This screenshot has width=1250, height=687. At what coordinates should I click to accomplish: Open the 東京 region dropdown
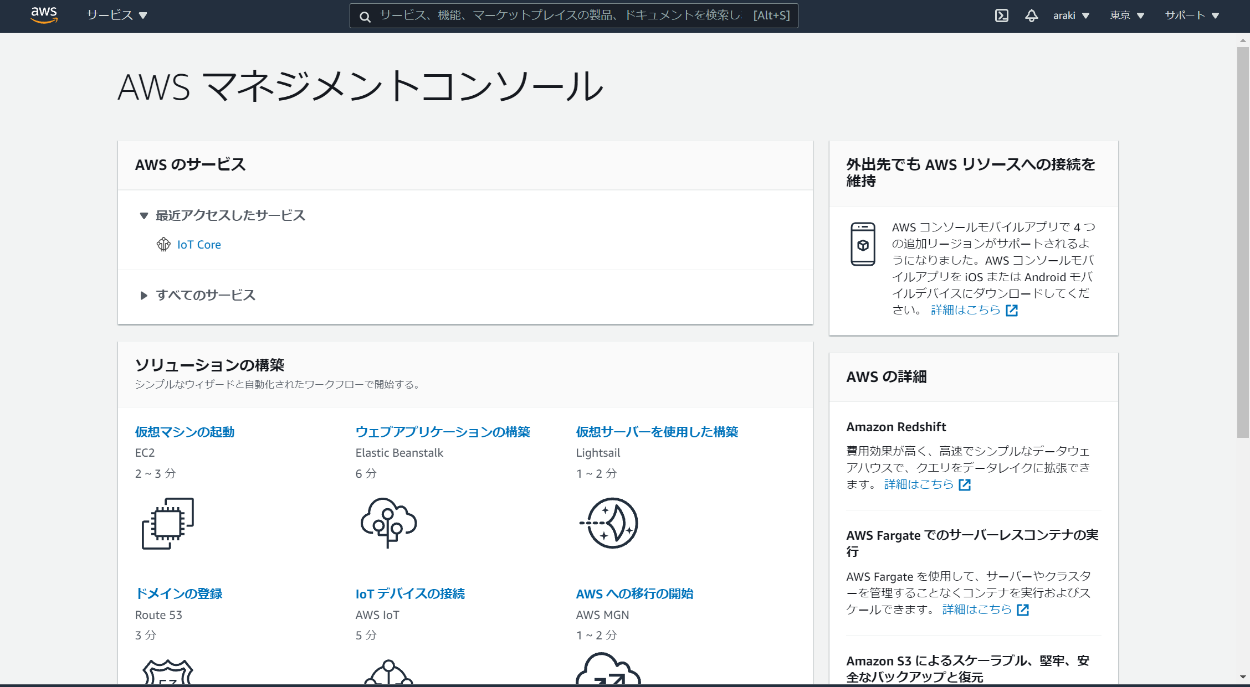[x=1126, y=16]
